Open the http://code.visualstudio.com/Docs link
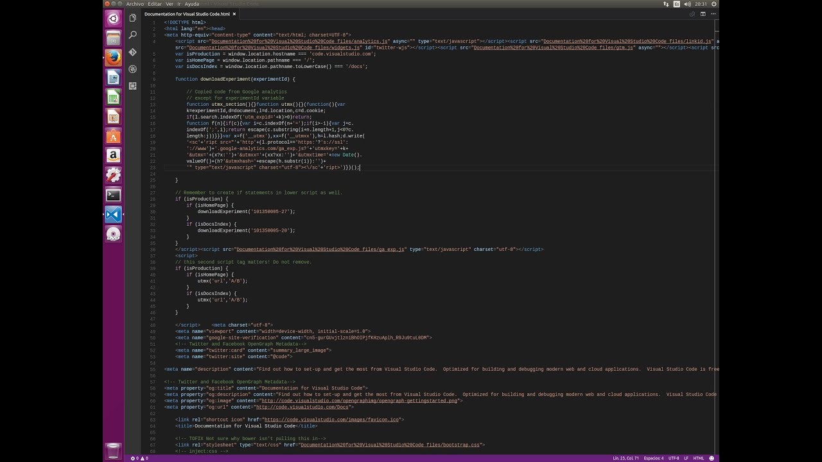This screenshot has height=462, width=822. (303, 407)
